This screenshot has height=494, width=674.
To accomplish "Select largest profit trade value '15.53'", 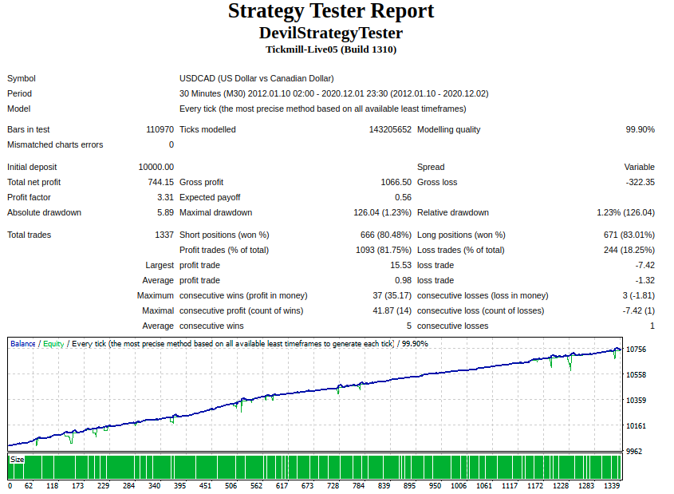I will point(400,265).
